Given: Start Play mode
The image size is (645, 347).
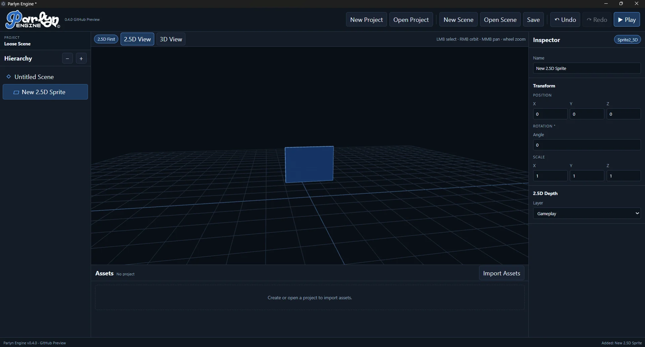Looking at the screenshot, I should click(627, 20).
